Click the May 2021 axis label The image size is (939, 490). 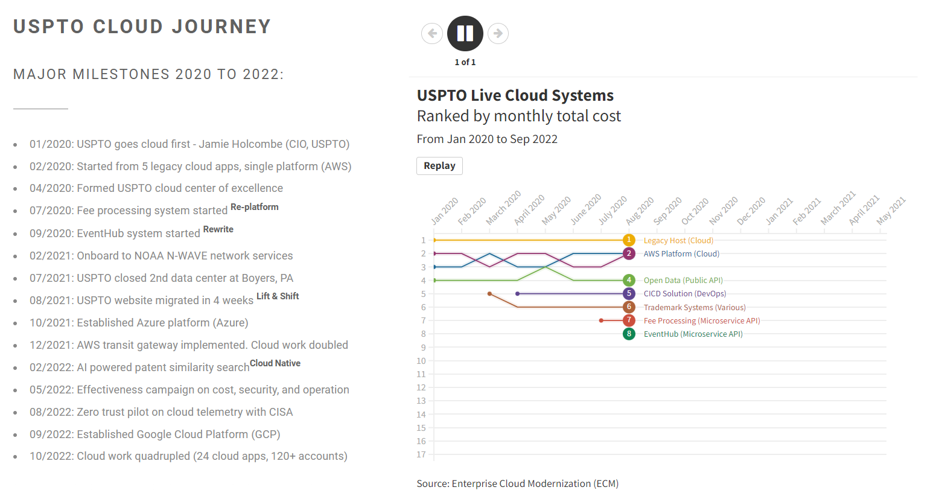click(x=891, y=211)
